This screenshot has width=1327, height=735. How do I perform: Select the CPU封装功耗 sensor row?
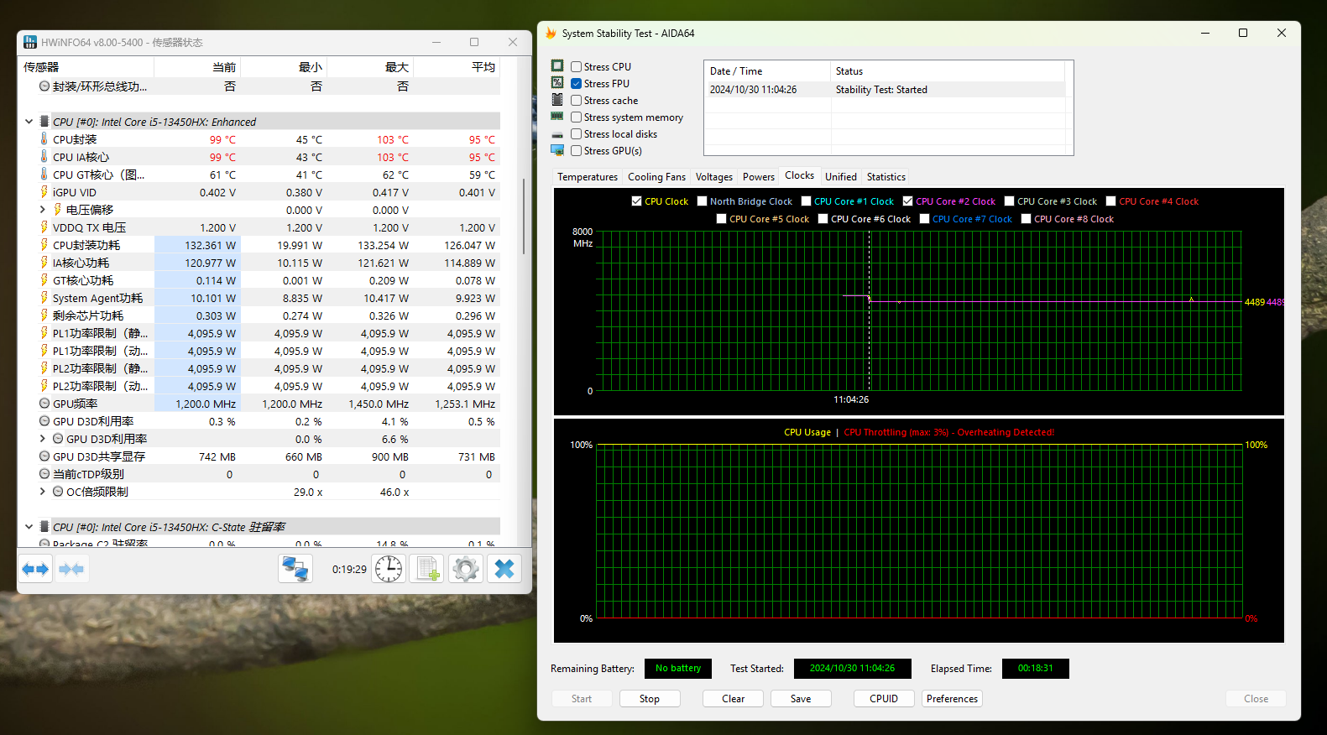point(86,245)
